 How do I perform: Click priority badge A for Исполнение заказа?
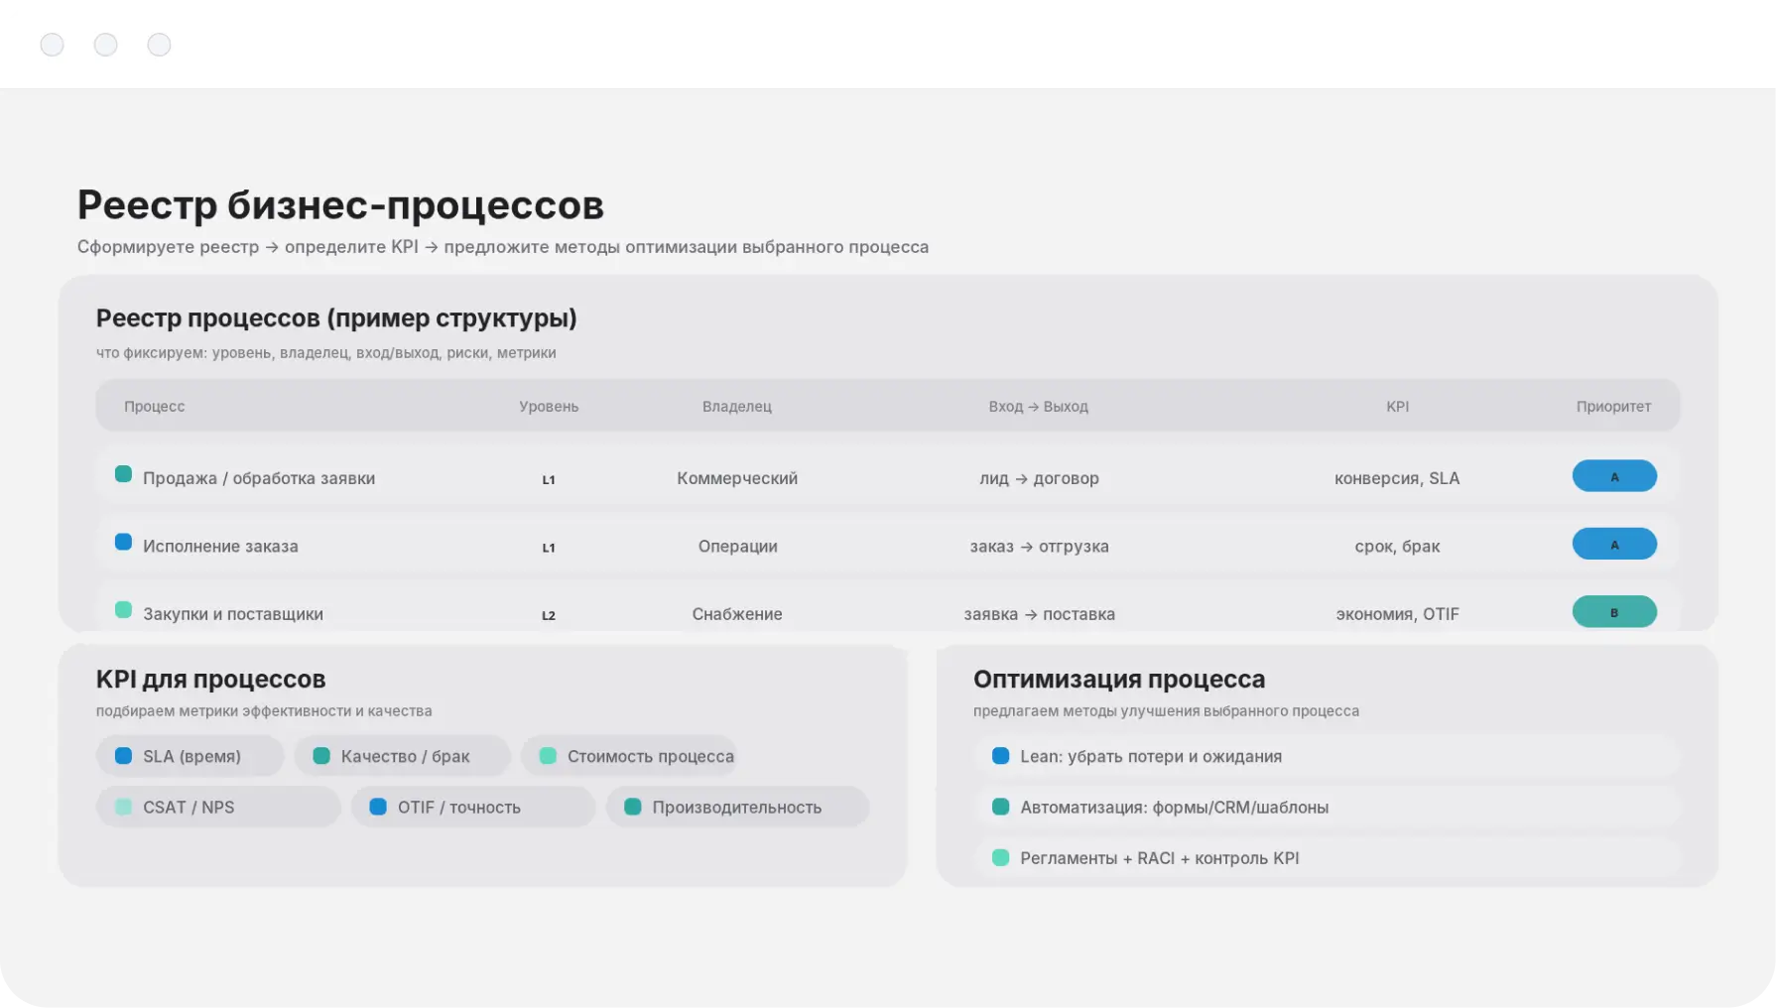click(x=1613, y=544)
